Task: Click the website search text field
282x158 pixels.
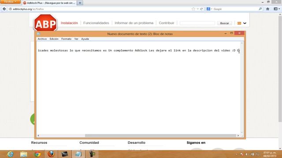Action: 197,23
